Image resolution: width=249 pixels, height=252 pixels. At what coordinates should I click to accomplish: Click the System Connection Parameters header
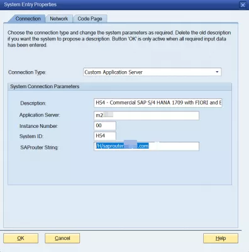45,86
